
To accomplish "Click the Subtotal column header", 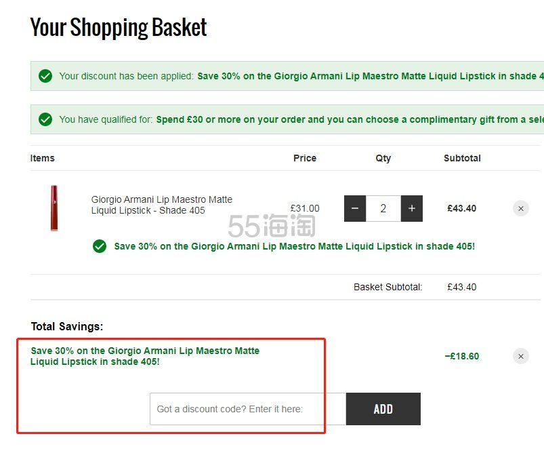I will click(462, 158).
